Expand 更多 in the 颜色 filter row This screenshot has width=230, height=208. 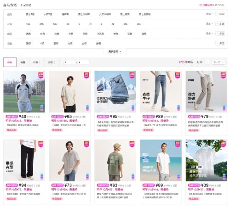coord(209,34)
